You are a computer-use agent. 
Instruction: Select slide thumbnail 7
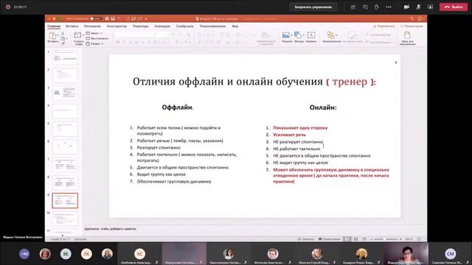tap(65, 165)
